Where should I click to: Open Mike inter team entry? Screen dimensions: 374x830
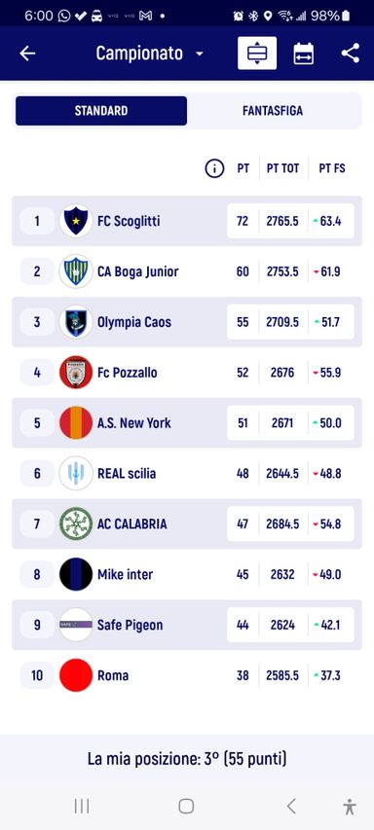[x=187, y=574]
